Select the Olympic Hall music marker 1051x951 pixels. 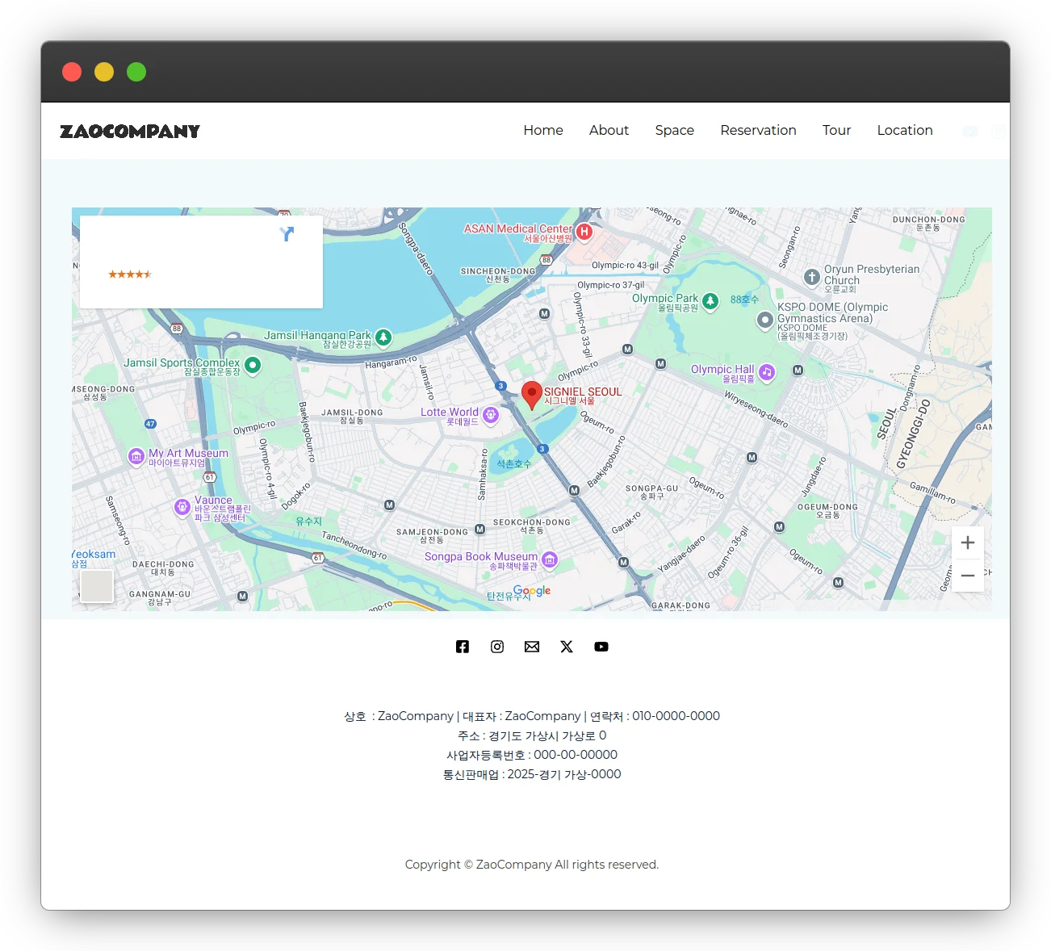pos(767,372)
